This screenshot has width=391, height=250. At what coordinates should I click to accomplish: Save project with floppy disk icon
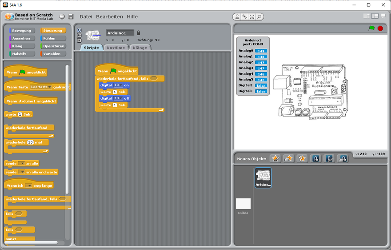(71, 16)
